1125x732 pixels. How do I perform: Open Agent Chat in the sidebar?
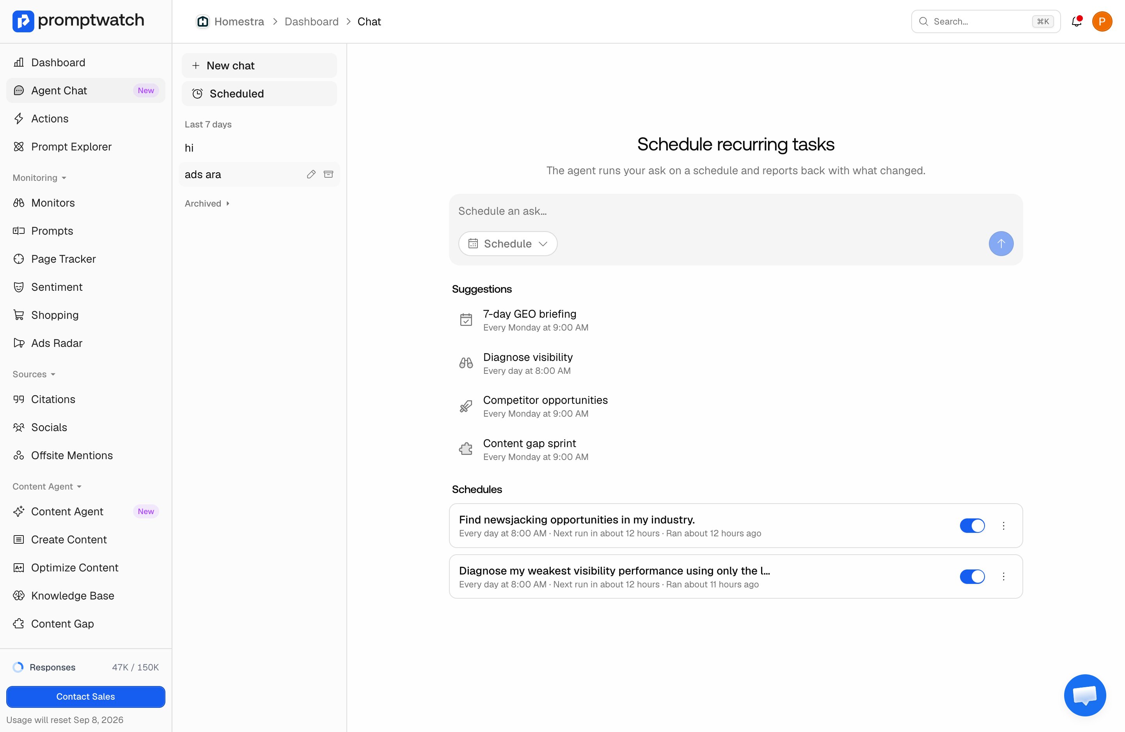85,90
